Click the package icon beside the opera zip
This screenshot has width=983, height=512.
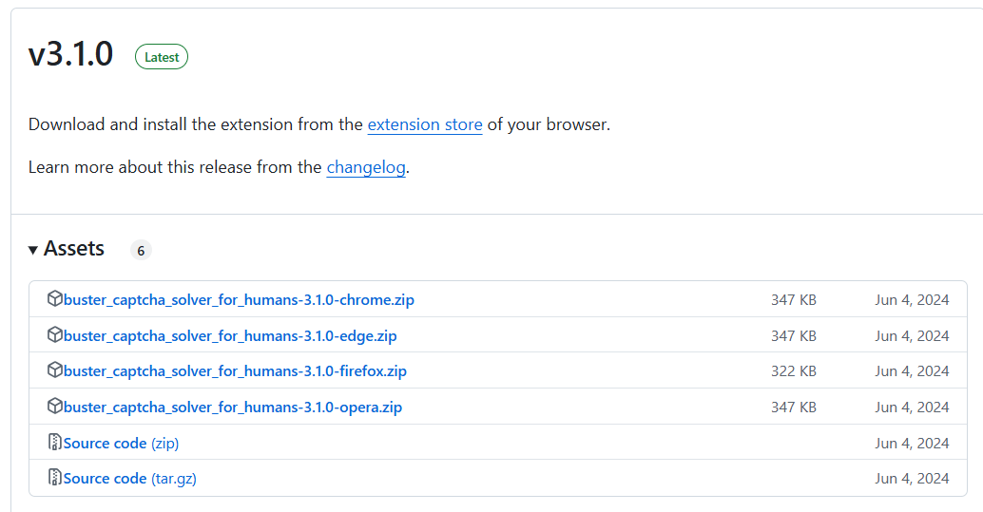click(x=54, y=407)
